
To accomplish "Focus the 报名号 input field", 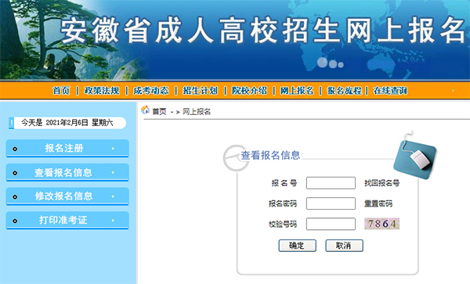I will pos(331,183).
